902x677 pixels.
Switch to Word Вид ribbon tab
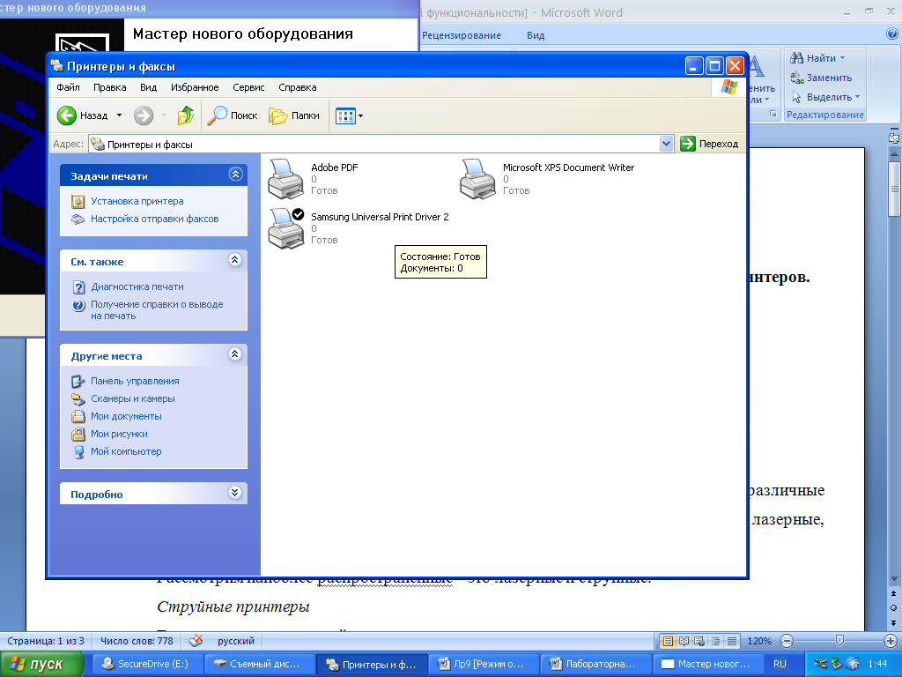536,35
